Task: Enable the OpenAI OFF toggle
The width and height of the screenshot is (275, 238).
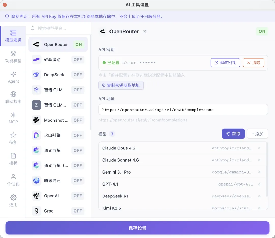Action: [78, 196]
